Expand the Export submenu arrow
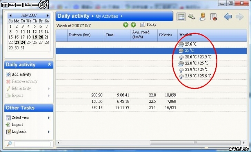Screen dimensions: 251x152 (49, 96)
